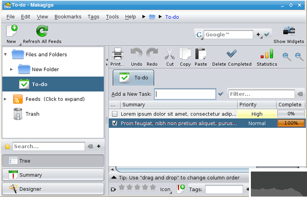The image size is (307, 197).
Task: Click the folder icon in the breadcrumb
Action: pyautogui.click(x=152, y=17)
